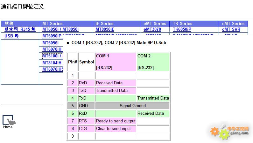Click the Signal Ground cell
The height and width of the screenshot is (143, 253).
132,106
